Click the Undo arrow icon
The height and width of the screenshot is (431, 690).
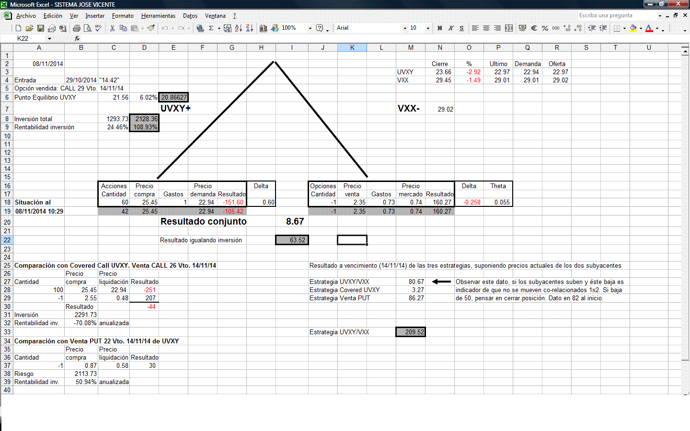click(x=164, y=28)
